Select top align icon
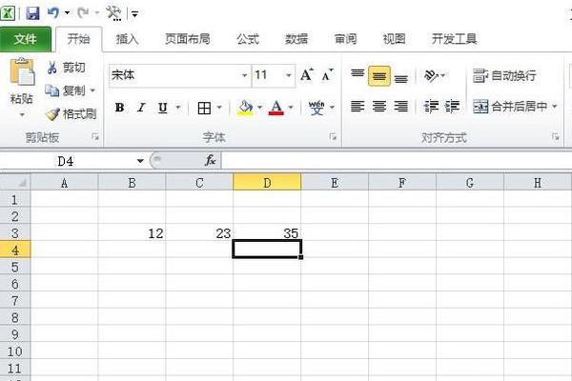The width and height of the screenshot is (572, 381). [x=357, y=75]
